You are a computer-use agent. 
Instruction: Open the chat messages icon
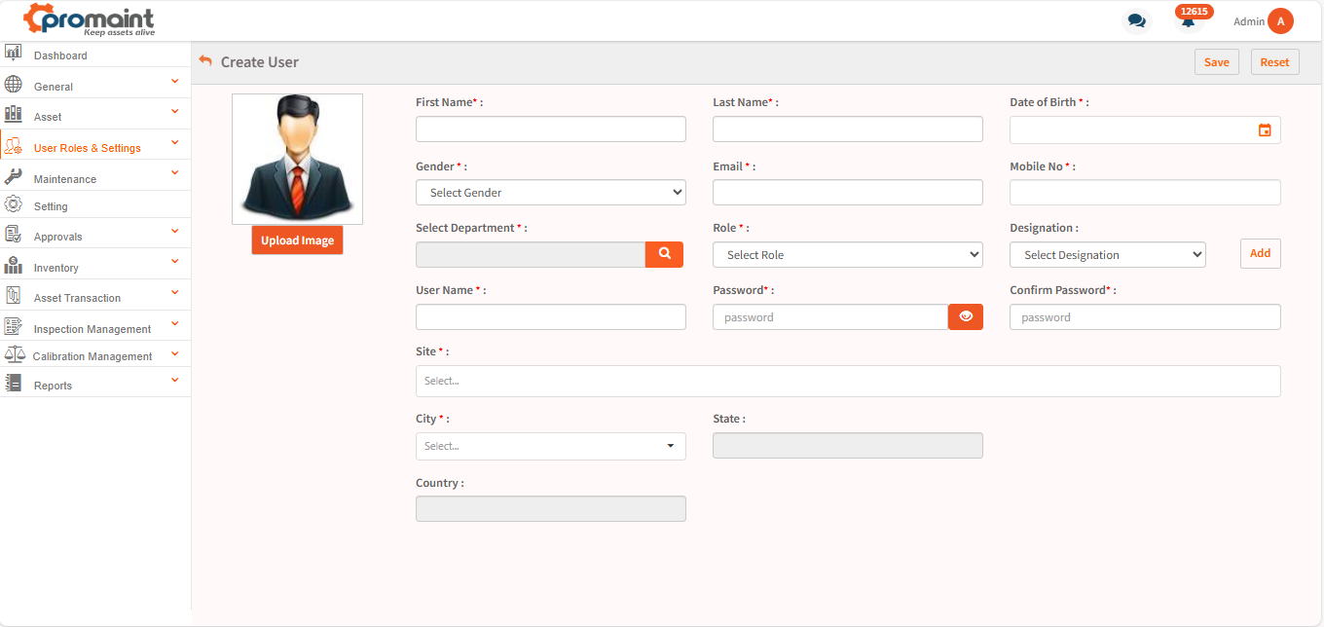[x=1136, y=20]
